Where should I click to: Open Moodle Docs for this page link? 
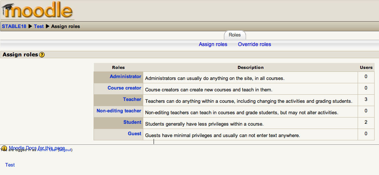[x=37, y=148]
